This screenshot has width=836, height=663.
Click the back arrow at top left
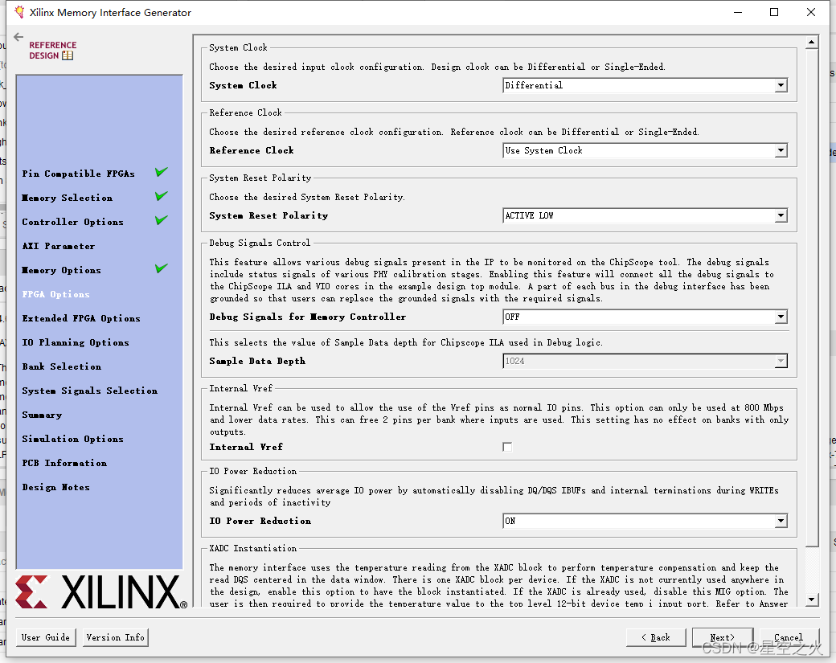pyautogui.click(x=18, y=37)
